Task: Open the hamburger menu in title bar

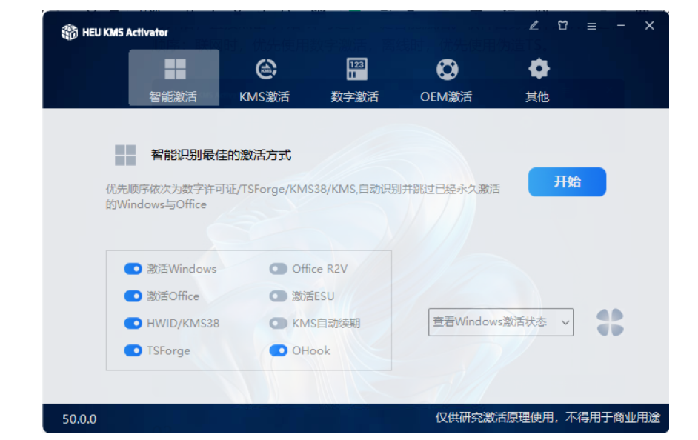Action: coord(592,25)
